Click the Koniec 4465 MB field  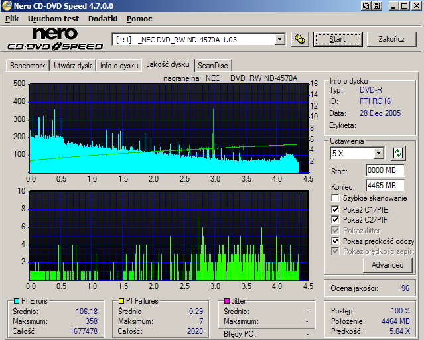385,186
